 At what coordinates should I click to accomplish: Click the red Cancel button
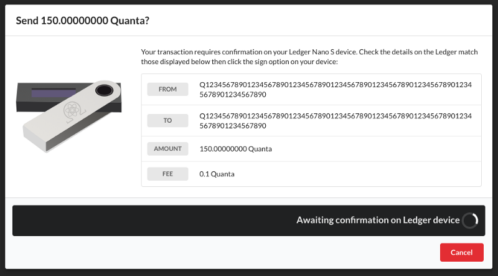tap(462, 252)
